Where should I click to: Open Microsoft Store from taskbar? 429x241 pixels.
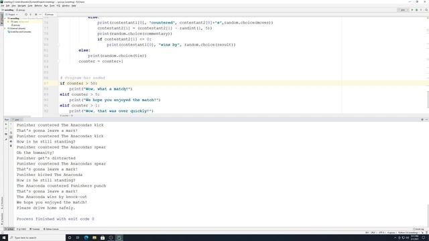tap(103, 238)
